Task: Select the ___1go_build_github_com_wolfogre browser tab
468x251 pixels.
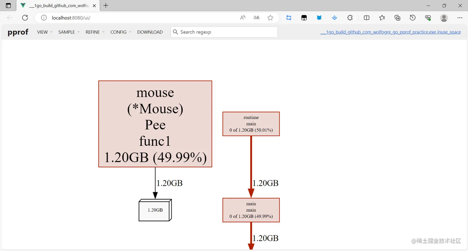Action: click(x=58, y=6)
